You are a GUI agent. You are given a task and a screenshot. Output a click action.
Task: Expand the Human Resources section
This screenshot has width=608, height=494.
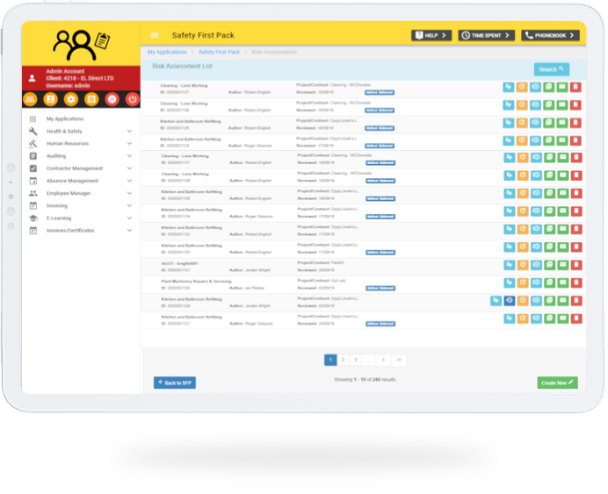coord(129,144)
